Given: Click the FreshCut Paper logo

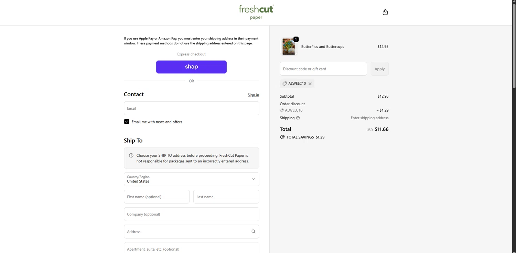Looking at the screenshot, I should click(x=256, y=12).
